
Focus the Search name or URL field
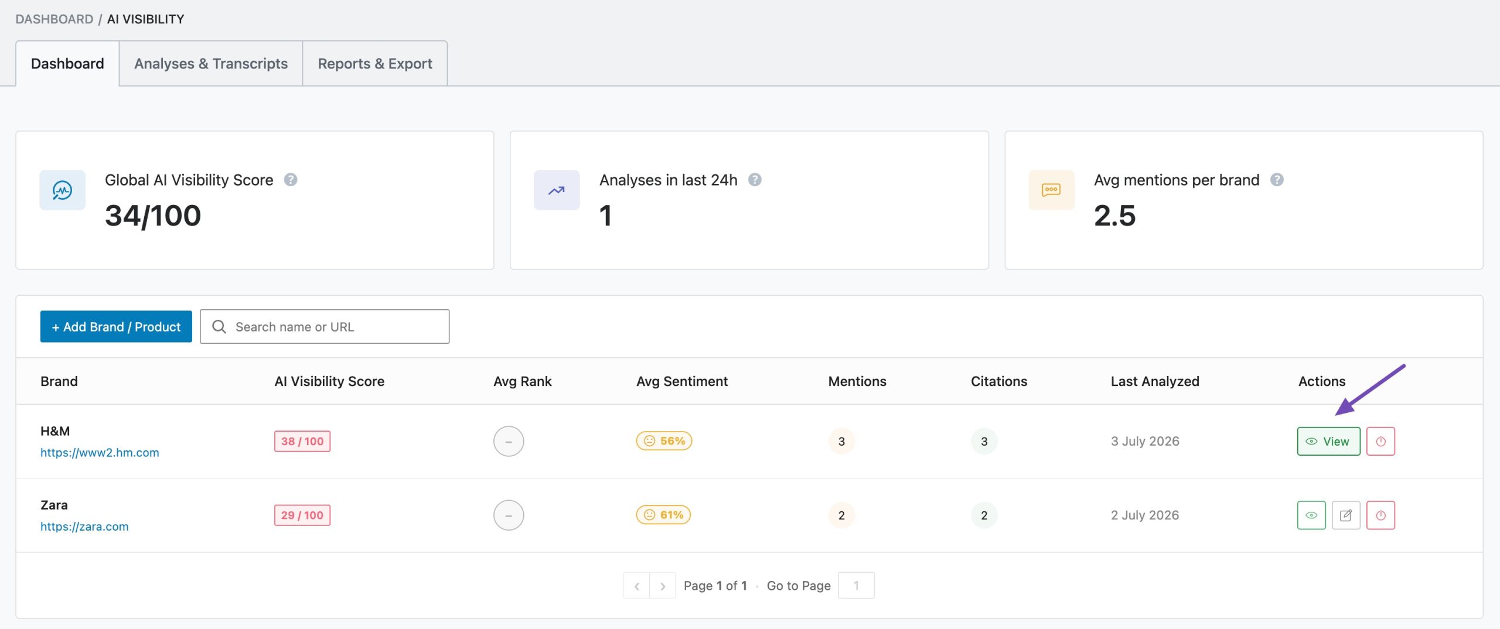(x=325, y=326)
